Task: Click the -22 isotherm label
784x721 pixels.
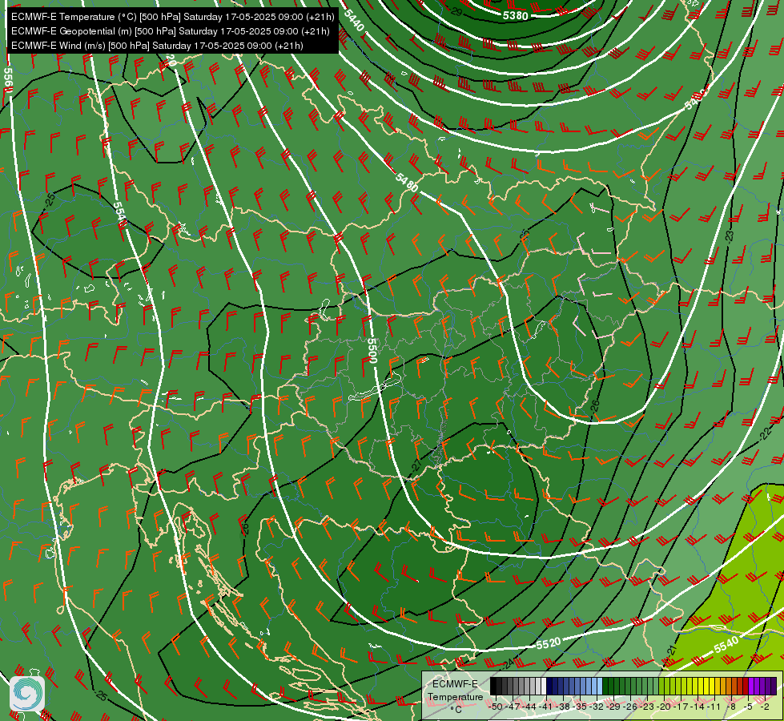Action: pos(765,434)
